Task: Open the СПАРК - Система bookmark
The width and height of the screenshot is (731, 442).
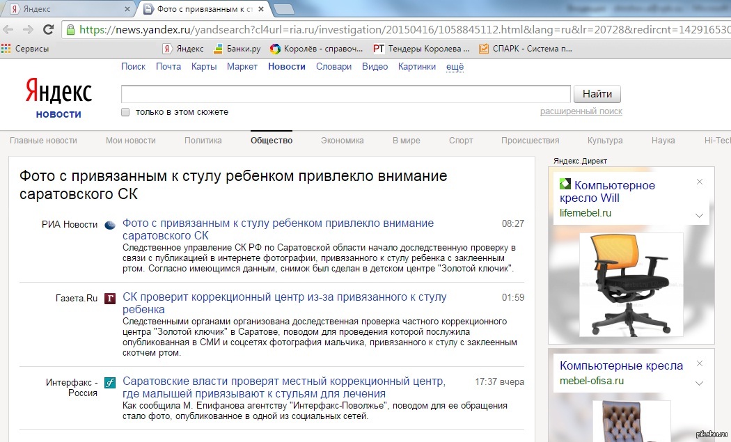Action: [x=526, y=49]
